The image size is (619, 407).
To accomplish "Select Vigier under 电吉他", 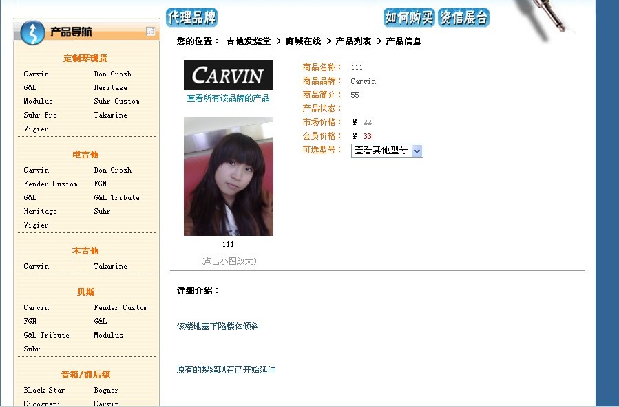I will pos(36,225).
